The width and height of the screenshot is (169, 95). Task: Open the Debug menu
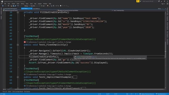tap(22, 4)
